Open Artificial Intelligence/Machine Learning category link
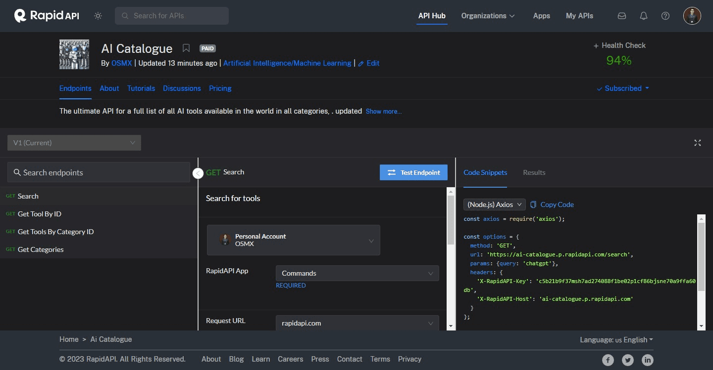 point(287,63)
